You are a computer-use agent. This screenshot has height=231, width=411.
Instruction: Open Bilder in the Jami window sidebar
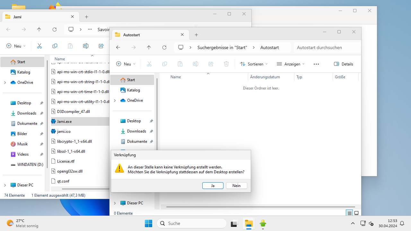tap(22, 133)
